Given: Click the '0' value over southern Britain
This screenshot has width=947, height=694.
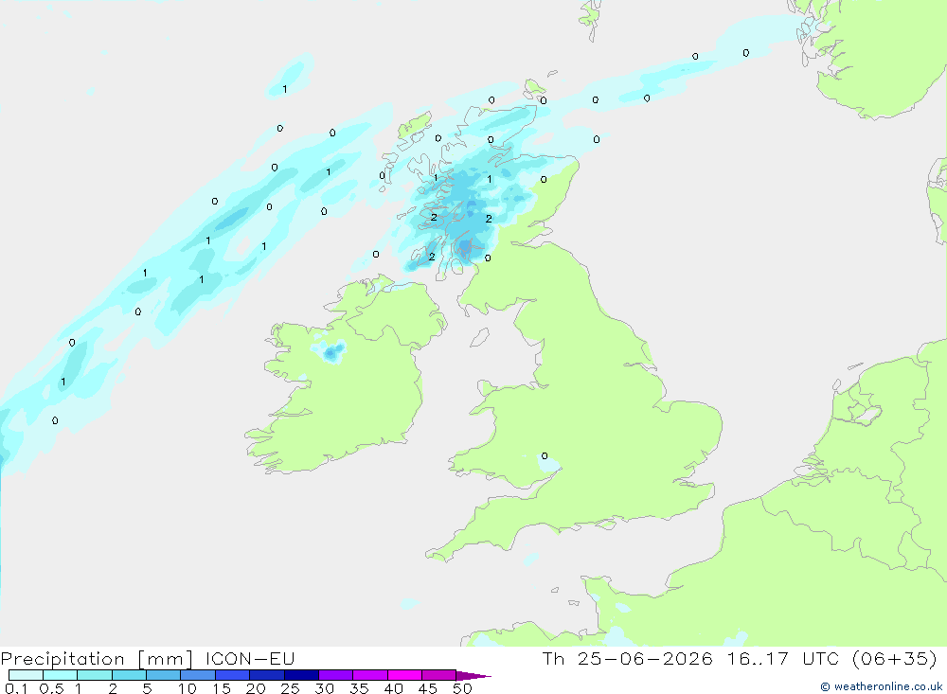Looking at the screenshot, I should tap(545, 456).
